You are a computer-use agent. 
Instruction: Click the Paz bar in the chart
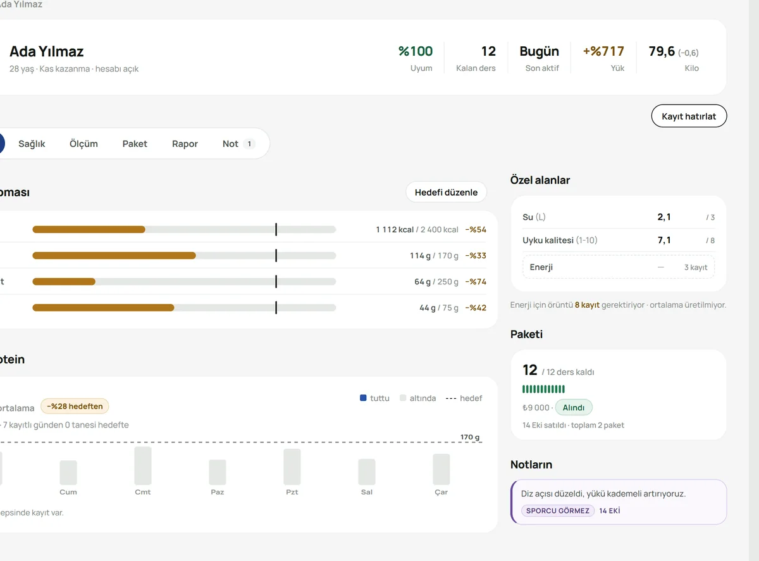tap(218, 472)
